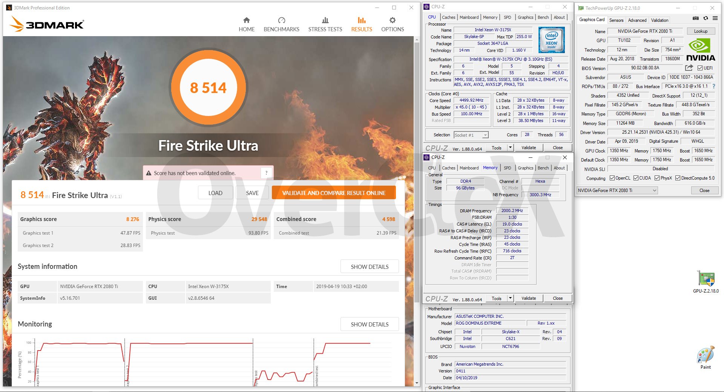This screenshot has height=392, width=724.
Task: Open the GPU selection dropdown in GPU-Z
Action: point(617,191)
